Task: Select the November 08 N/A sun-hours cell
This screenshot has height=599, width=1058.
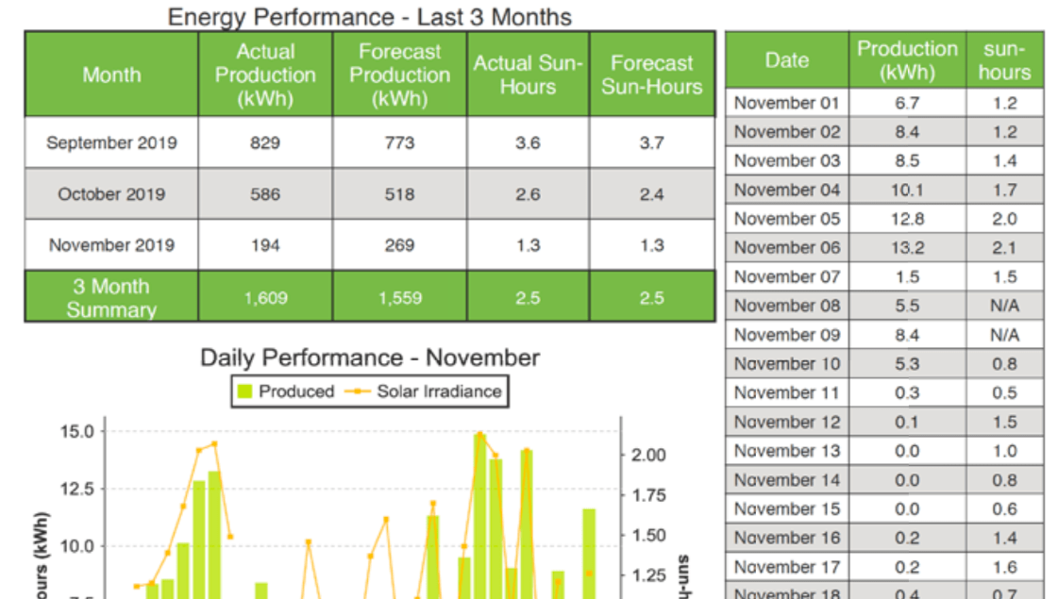Action: point(1004,305)
